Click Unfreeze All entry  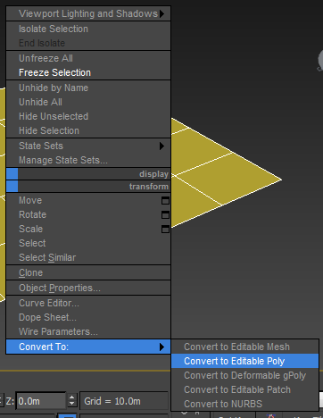point(88,58)
